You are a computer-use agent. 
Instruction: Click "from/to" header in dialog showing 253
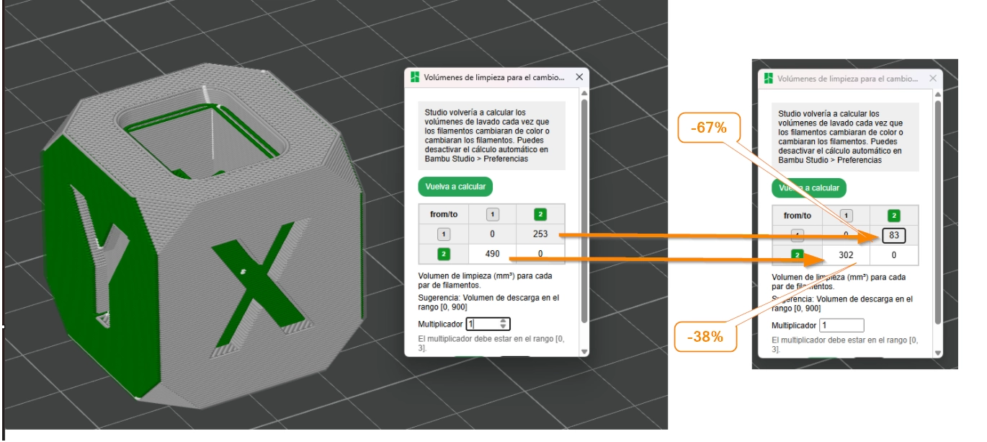pos(444,214)
